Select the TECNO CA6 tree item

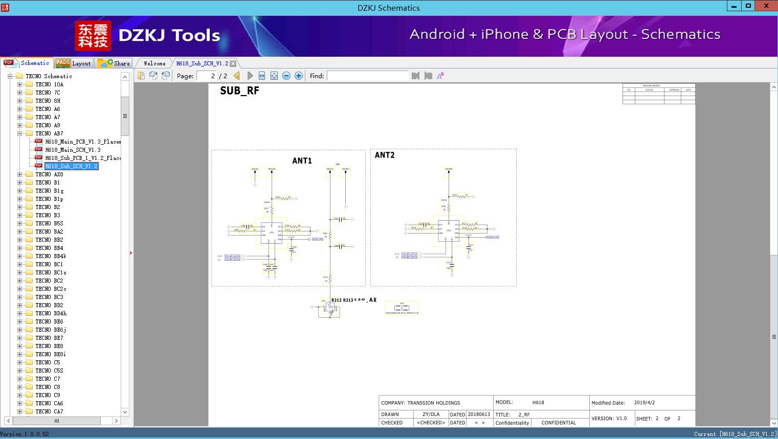click(x=49, y=403)
